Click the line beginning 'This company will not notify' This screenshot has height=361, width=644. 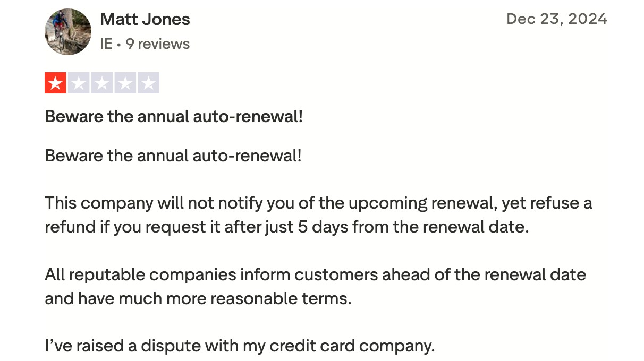pos(318,203)
